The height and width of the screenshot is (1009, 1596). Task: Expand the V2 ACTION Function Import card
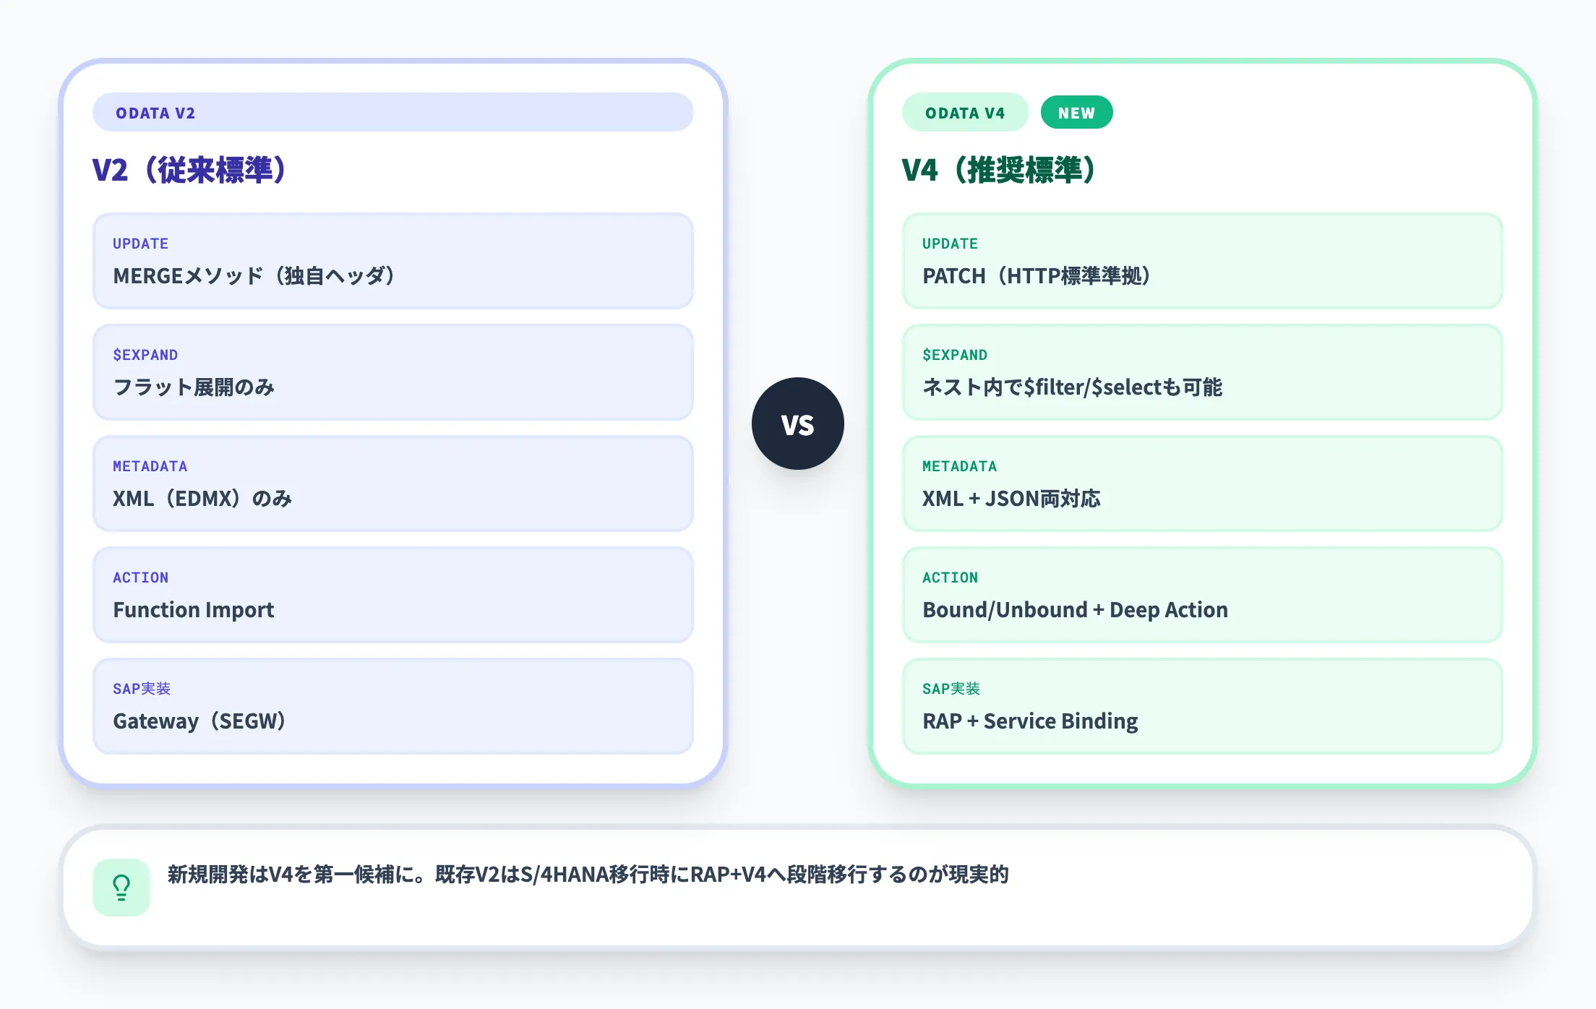coord(392,596)
